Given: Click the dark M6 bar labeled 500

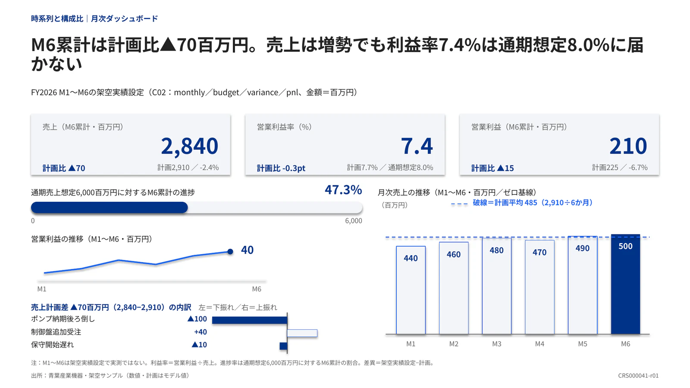Looking at the screenshot, I should point(625,284).
